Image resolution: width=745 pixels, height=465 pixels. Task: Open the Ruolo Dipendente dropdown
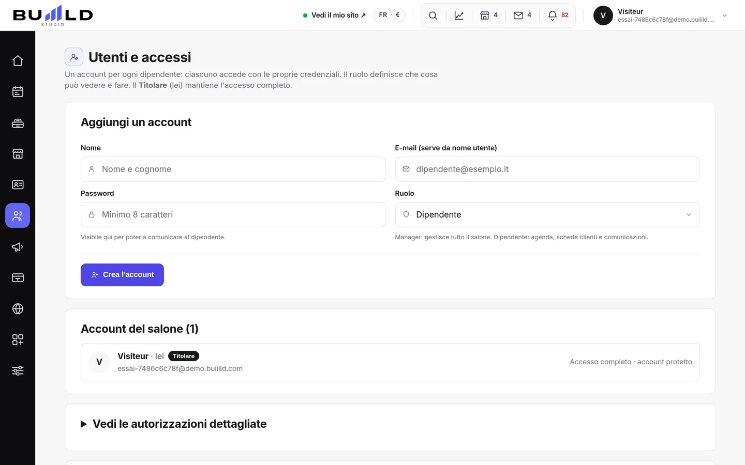click(547, 214)
